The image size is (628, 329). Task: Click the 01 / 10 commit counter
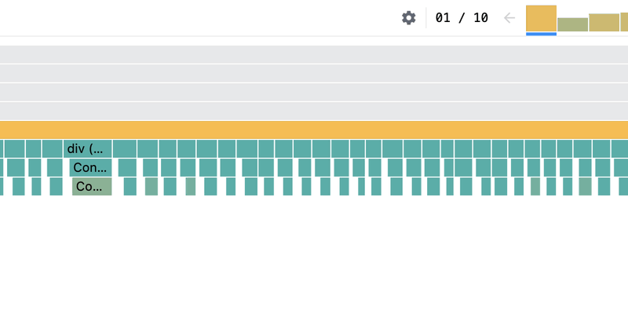(x=462, y=18)
